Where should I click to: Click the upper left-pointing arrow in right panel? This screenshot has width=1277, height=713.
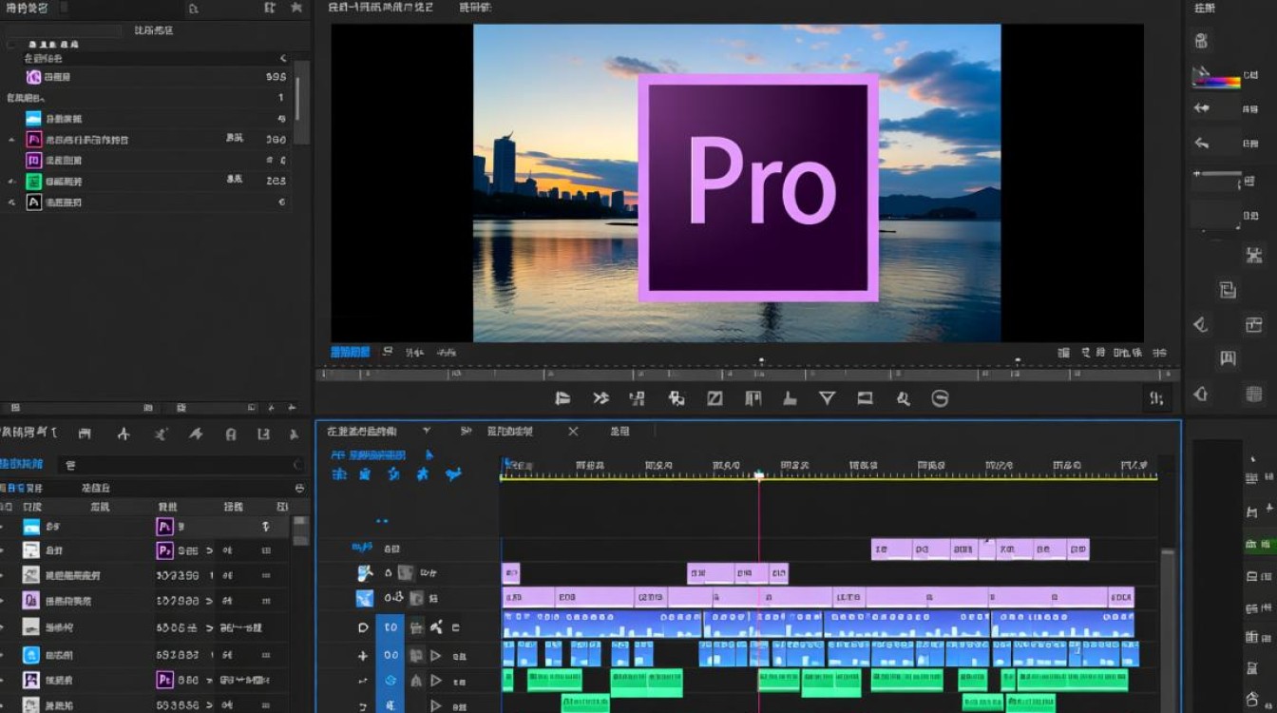coord(1202,108)
